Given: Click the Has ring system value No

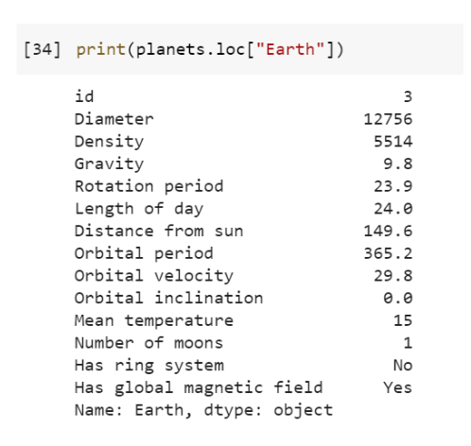Looking at the screenshot, I should pos(403,365).
